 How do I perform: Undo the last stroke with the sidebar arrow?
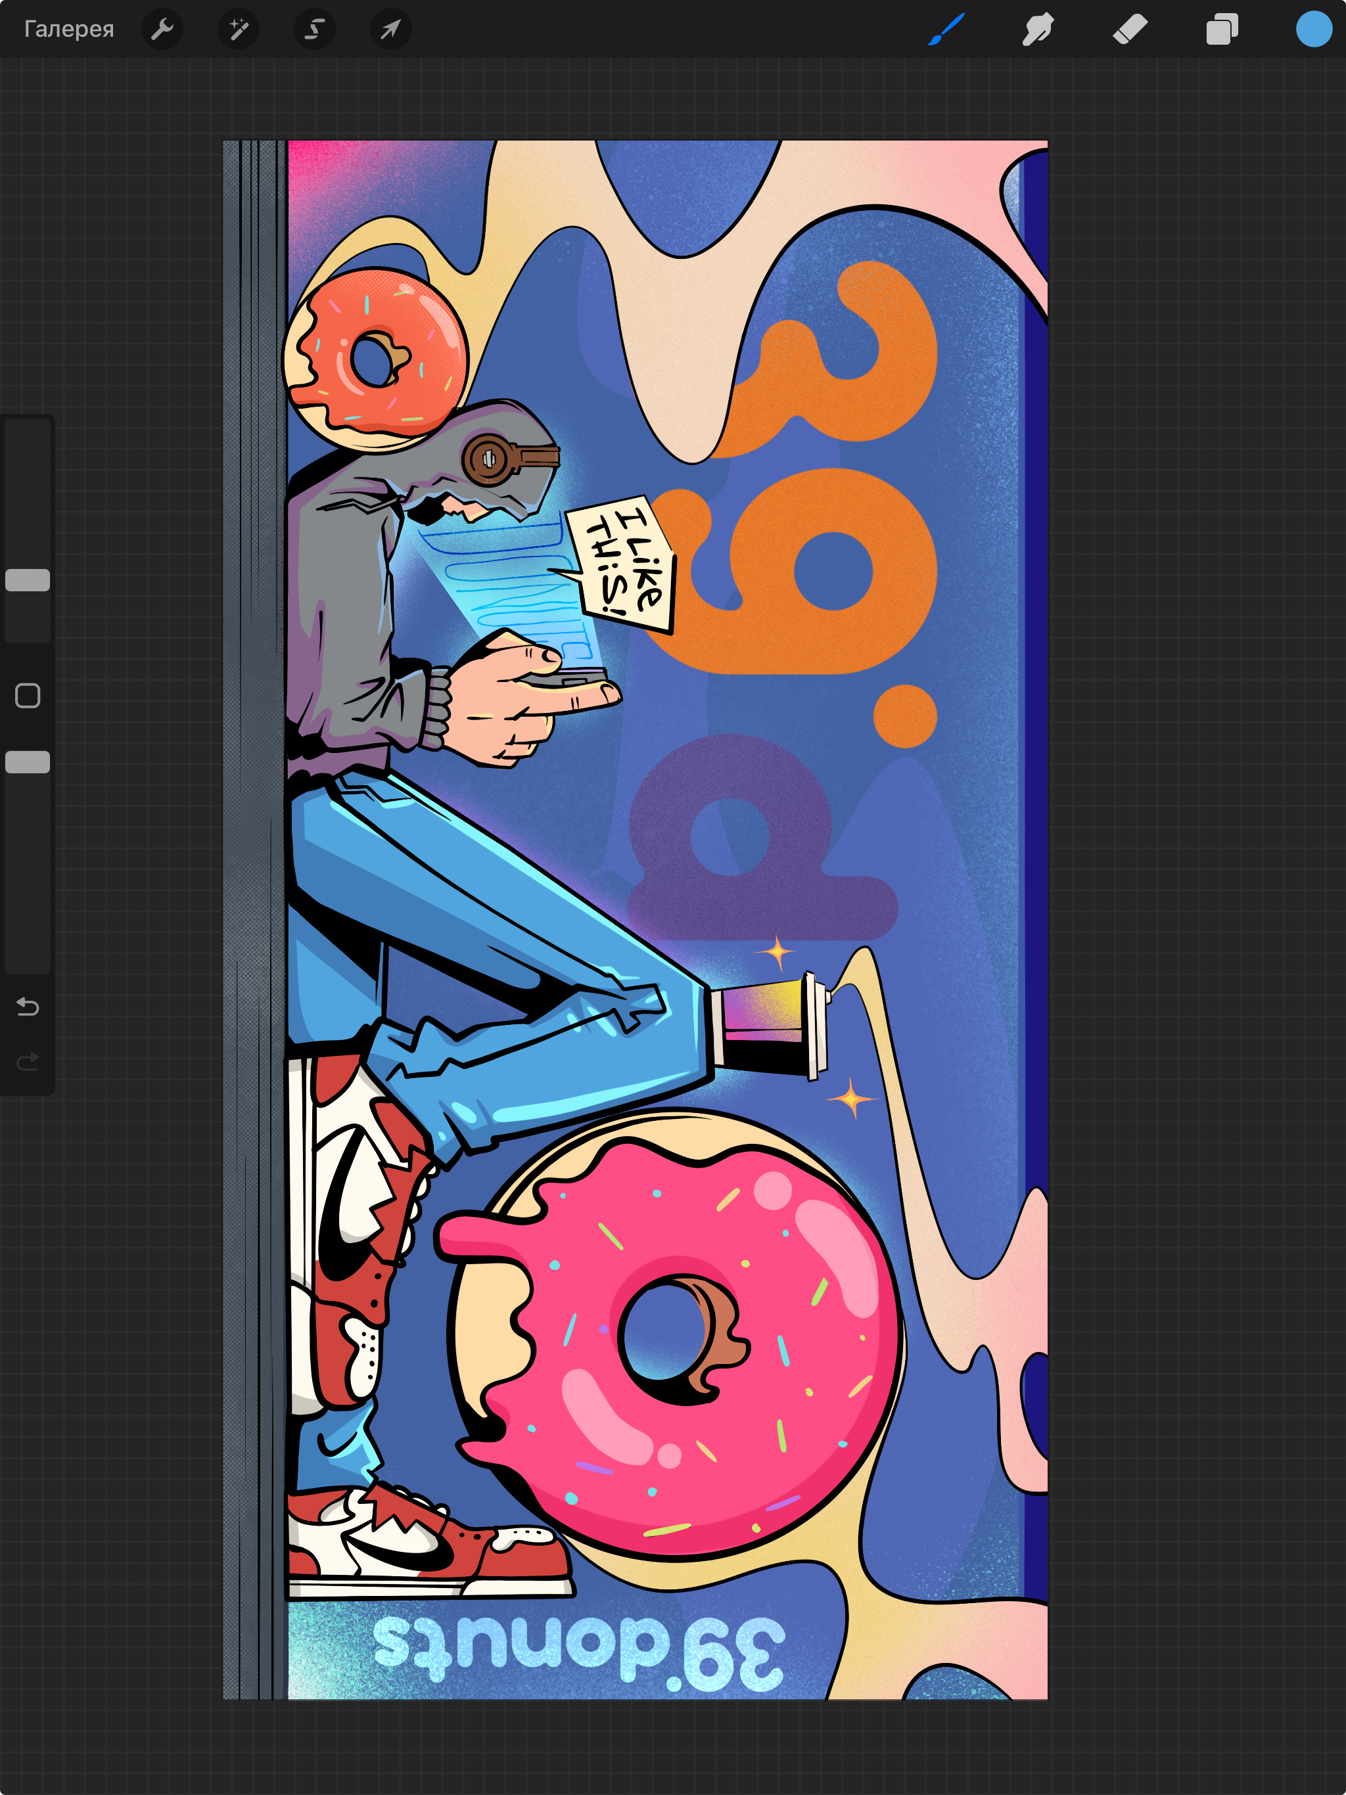click(x=27, y=1007)
